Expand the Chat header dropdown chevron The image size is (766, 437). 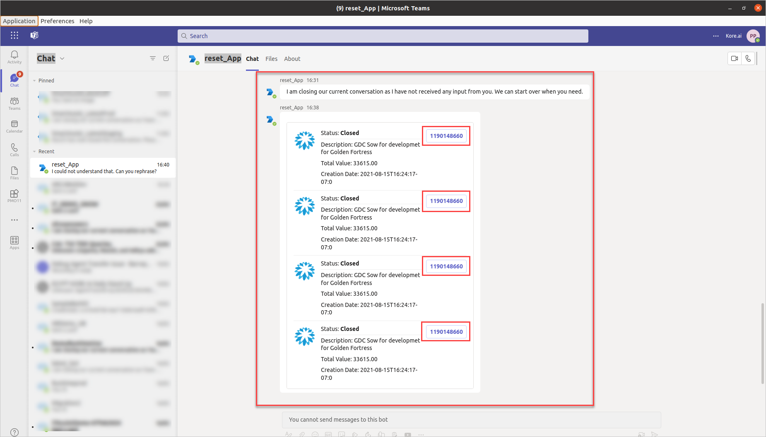pyautogui.click(x=62, y=58)
